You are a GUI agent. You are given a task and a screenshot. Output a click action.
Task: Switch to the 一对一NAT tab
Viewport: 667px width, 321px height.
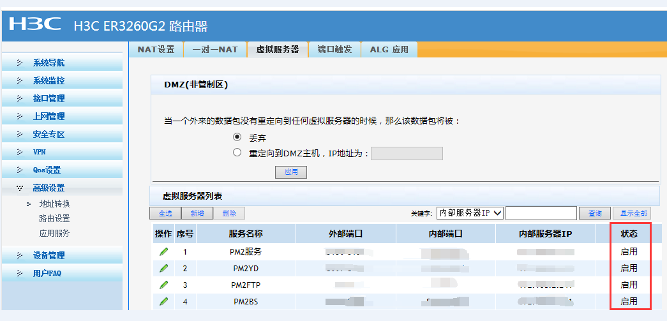215,49
